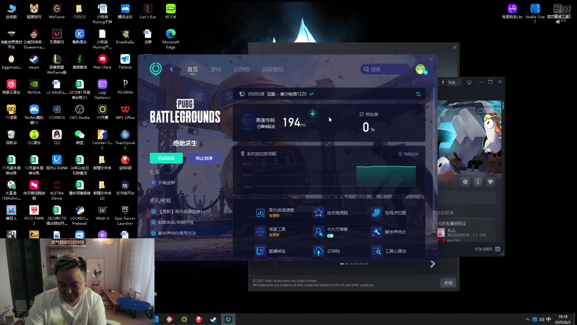Open the 迫击炮测距 star tool

(319, 213)
